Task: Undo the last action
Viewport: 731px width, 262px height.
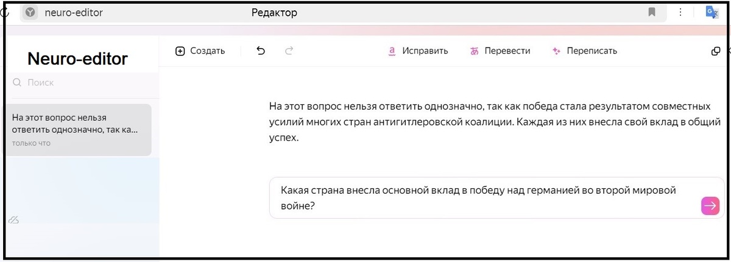Action: (261, 51)
